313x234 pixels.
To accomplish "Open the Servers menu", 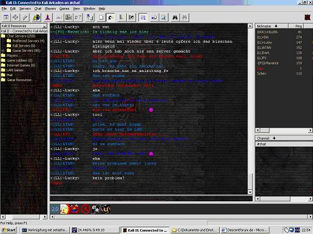I will [25, 8].
